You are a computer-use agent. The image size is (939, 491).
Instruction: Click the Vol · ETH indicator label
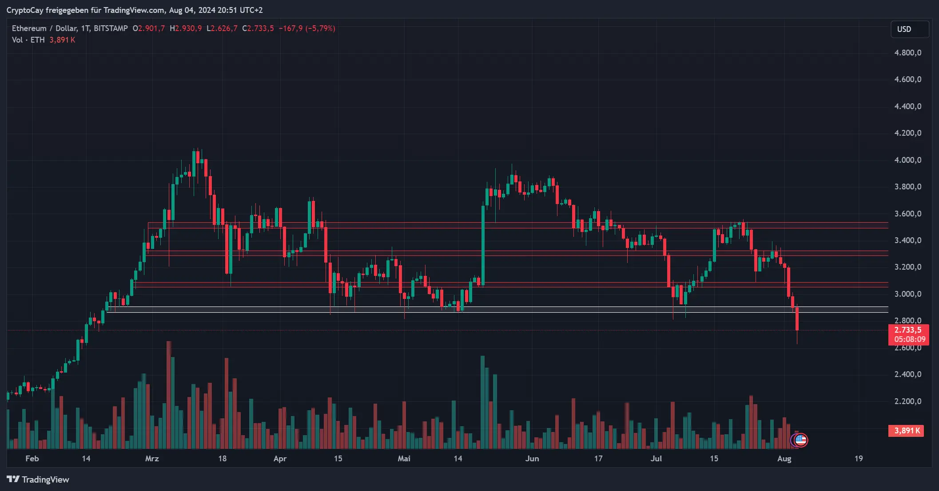(x=28, y=40)
